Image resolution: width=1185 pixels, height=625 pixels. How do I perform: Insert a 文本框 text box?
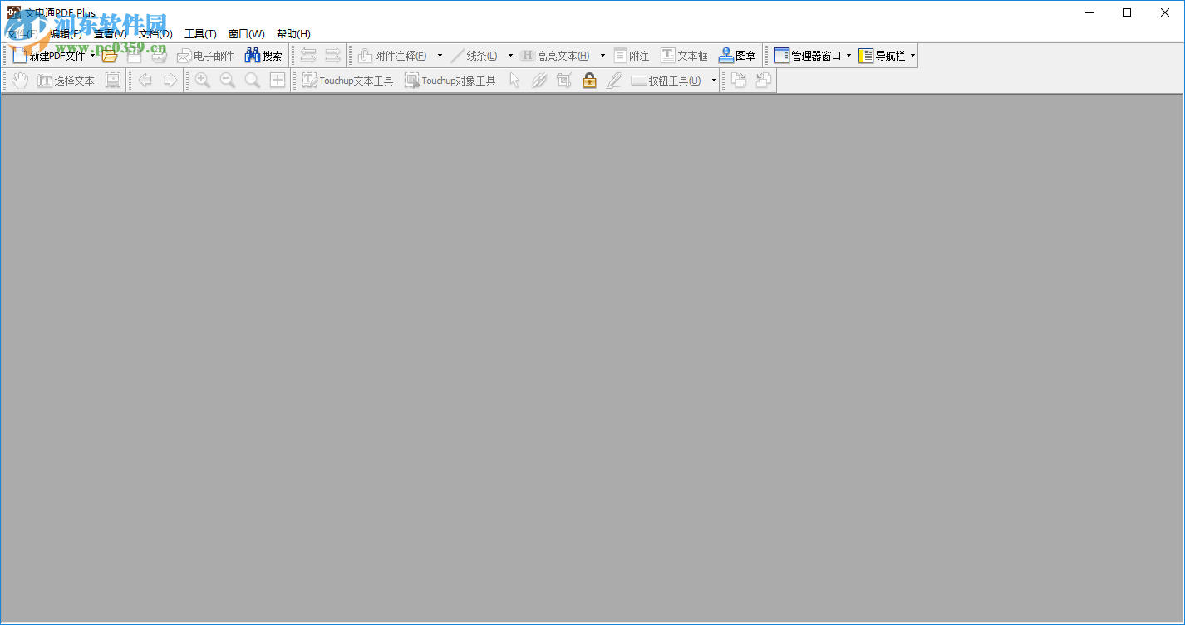pyautogui.click(x=684, y=55)
